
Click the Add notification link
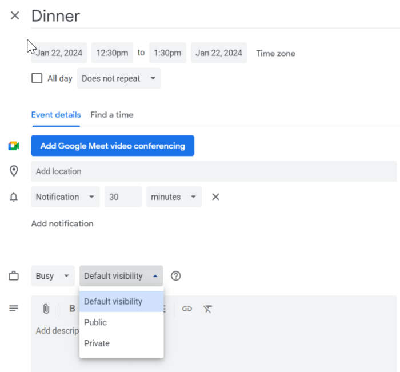(x=62, y=223)
